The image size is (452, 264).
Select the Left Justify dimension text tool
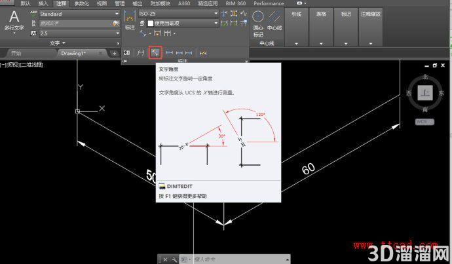point(170,53)
